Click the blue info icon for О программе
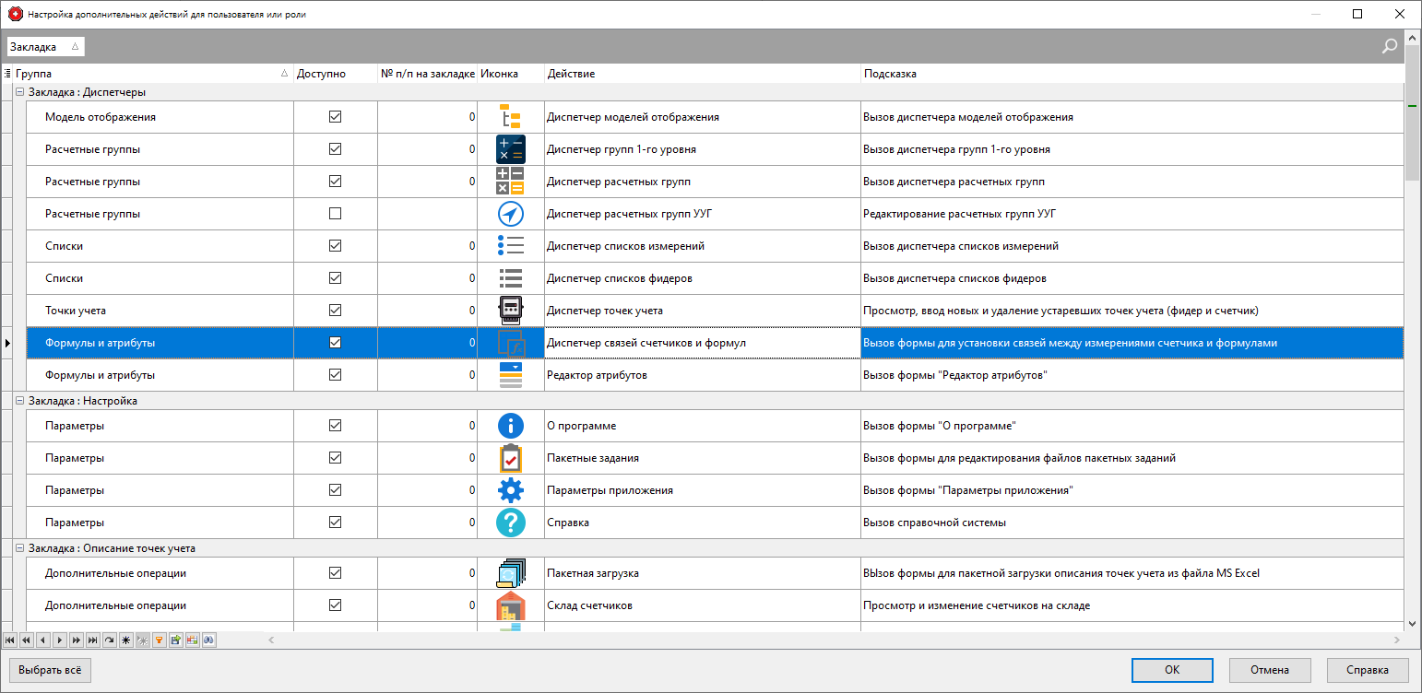This screenshot has height=693, width=1422. 510,425
